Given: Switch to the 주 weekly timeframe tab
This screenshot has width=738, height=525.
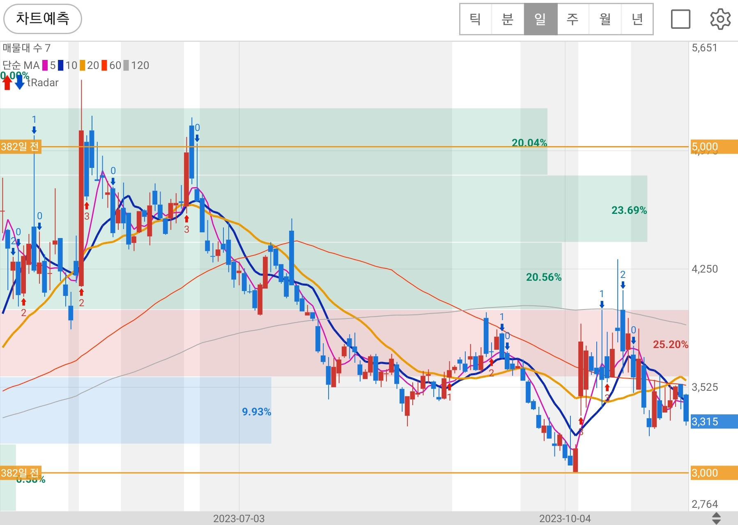Looking at the screenshot, I should [x=573, y=19].
